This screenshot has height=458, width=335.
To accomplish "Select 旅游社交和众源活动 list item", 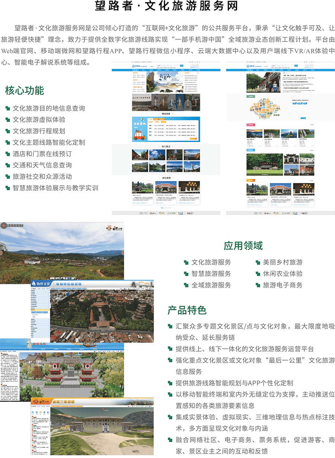I will point(42,176).
